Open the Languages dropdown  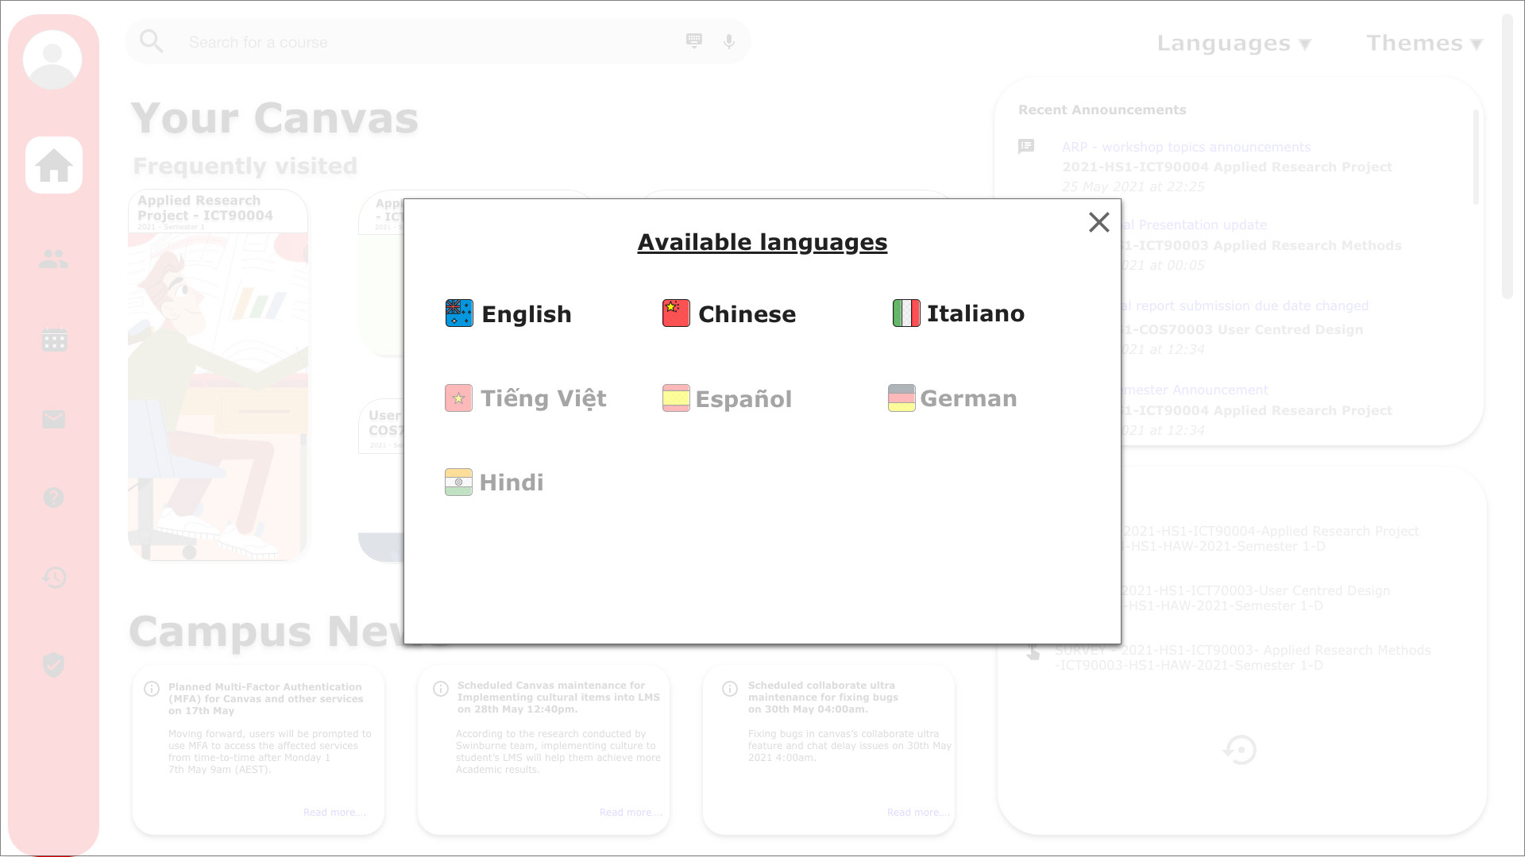coord(1234,44)
